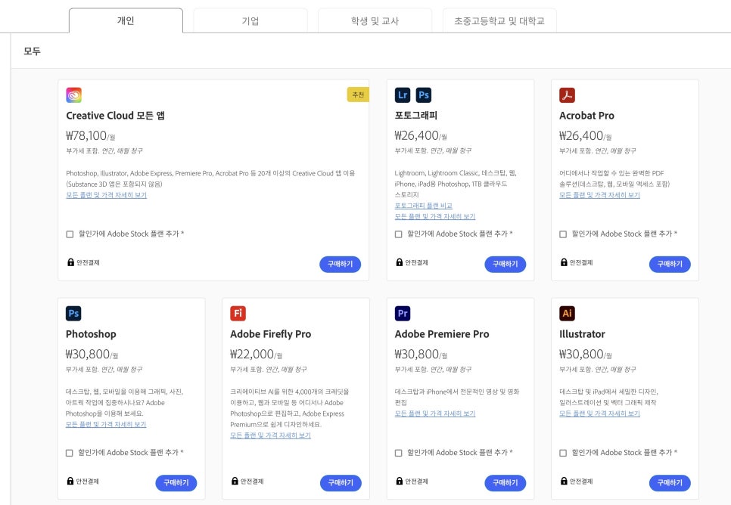Click the lock icon in Illustrator card

click(564, 481)
